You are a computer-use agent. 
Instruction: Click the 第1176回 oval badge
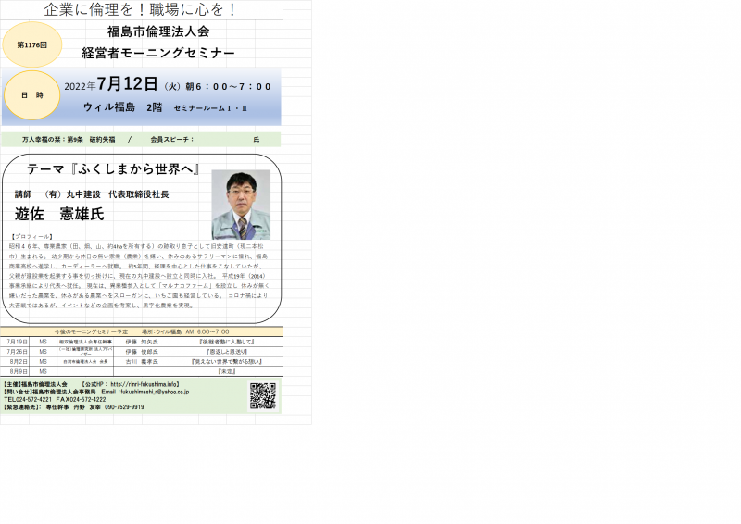[32, 44]
